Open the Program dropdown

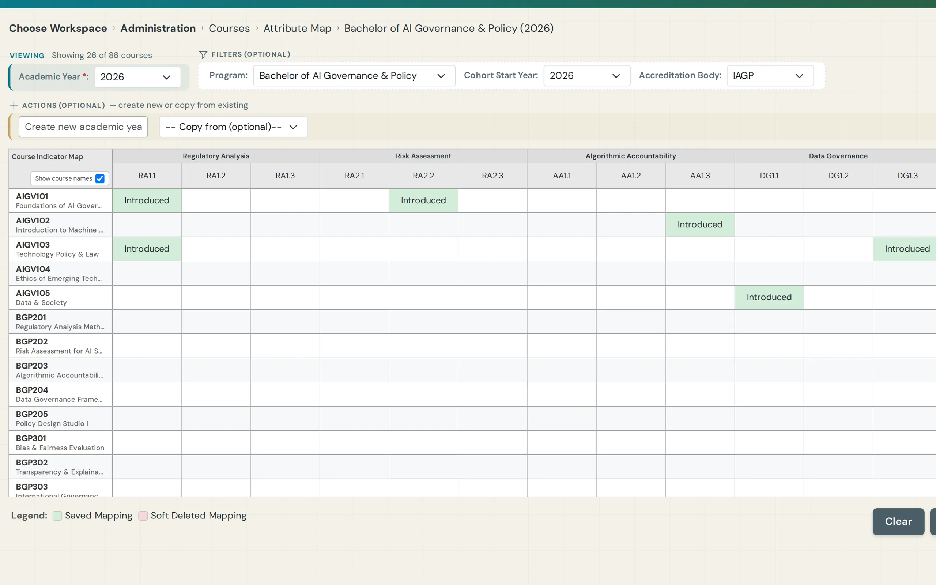(x=354, y=76)
